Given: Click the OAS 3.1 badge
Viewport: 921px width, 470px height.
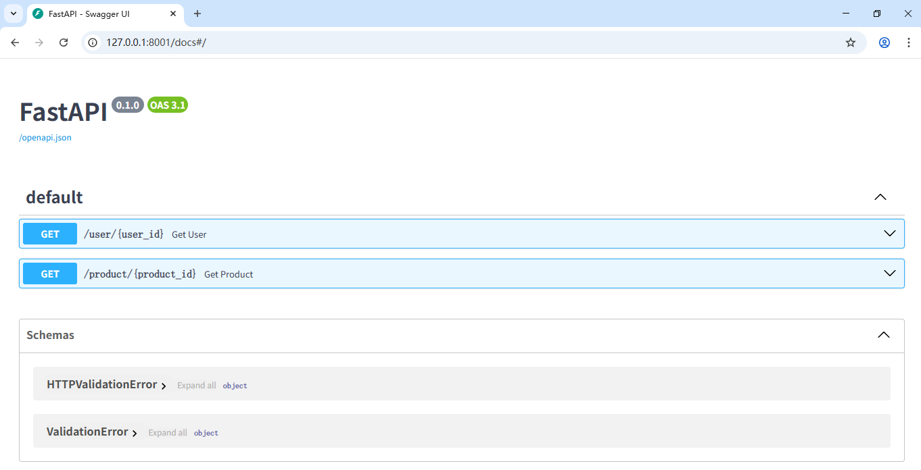Looking at the screenshot, I should (x=168, y=105).
